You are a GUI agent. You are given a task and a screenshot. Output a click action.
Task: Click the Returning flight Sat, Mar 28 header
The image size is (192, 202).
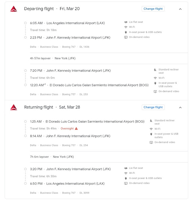pyautogui.click(x=52, y=107)
